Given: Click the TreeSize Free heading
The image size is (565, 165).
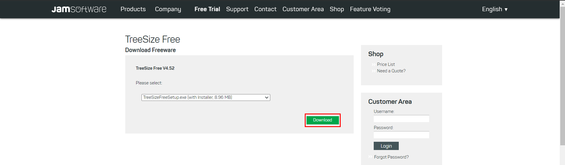Looking at the screenshot, I should (x=153, y=39).
